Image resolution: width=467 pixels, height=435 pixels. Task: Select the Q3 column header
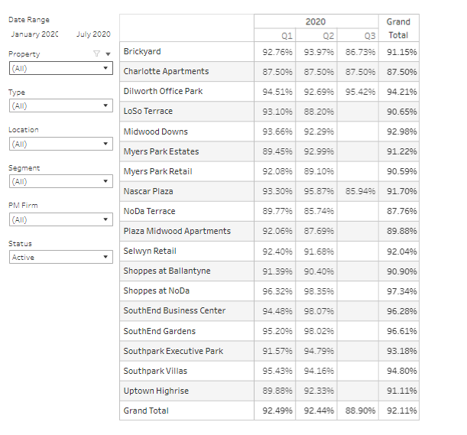click(x=370, y=35)
